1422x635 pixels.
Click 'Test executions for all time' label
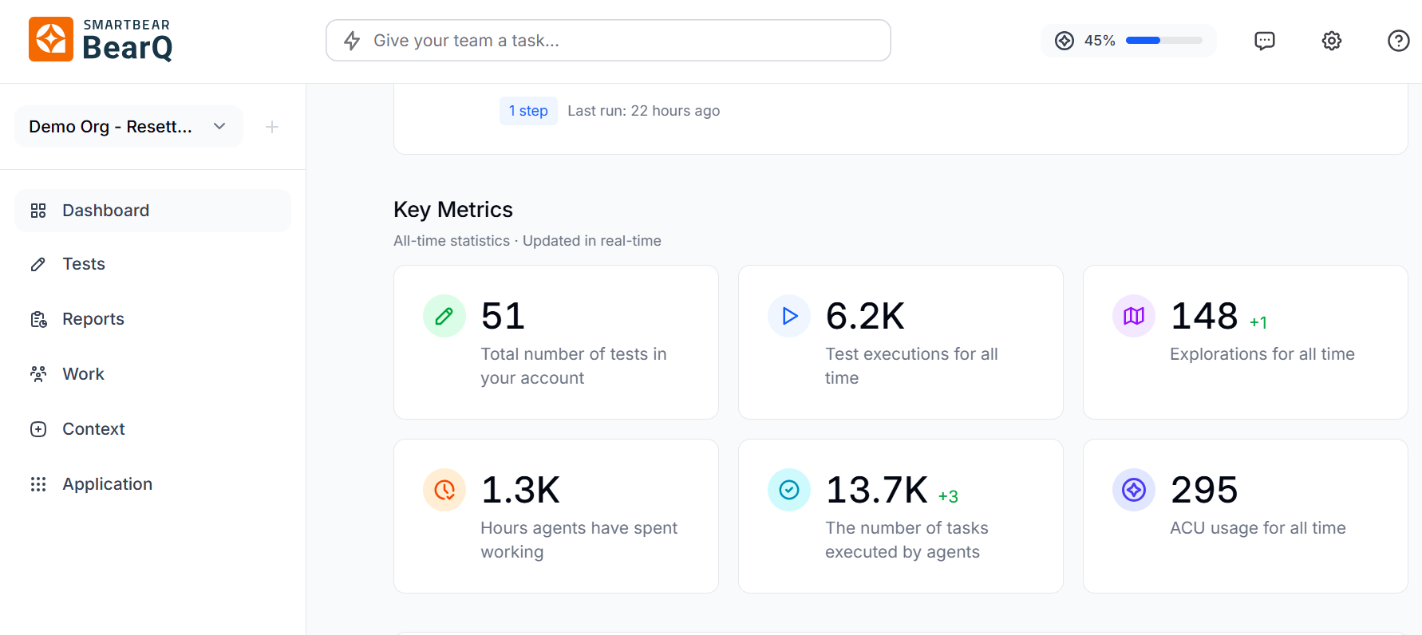click(911, 366)
